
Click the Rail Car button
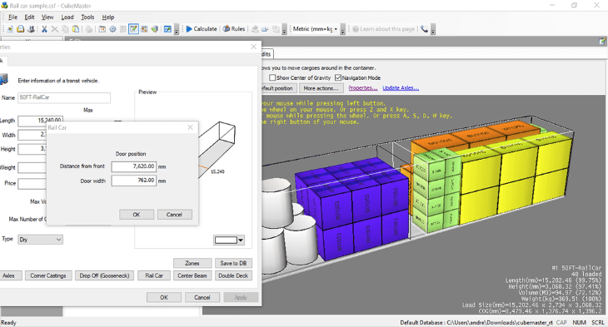point(154,275)
